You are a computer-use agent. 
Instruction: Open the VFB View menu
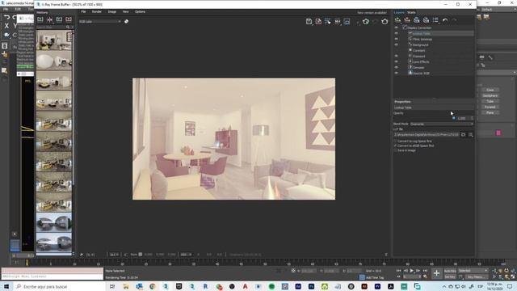pos(126,11)
